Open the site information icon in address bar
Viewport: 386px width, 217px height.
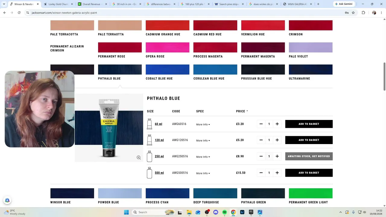pos(27,13)
